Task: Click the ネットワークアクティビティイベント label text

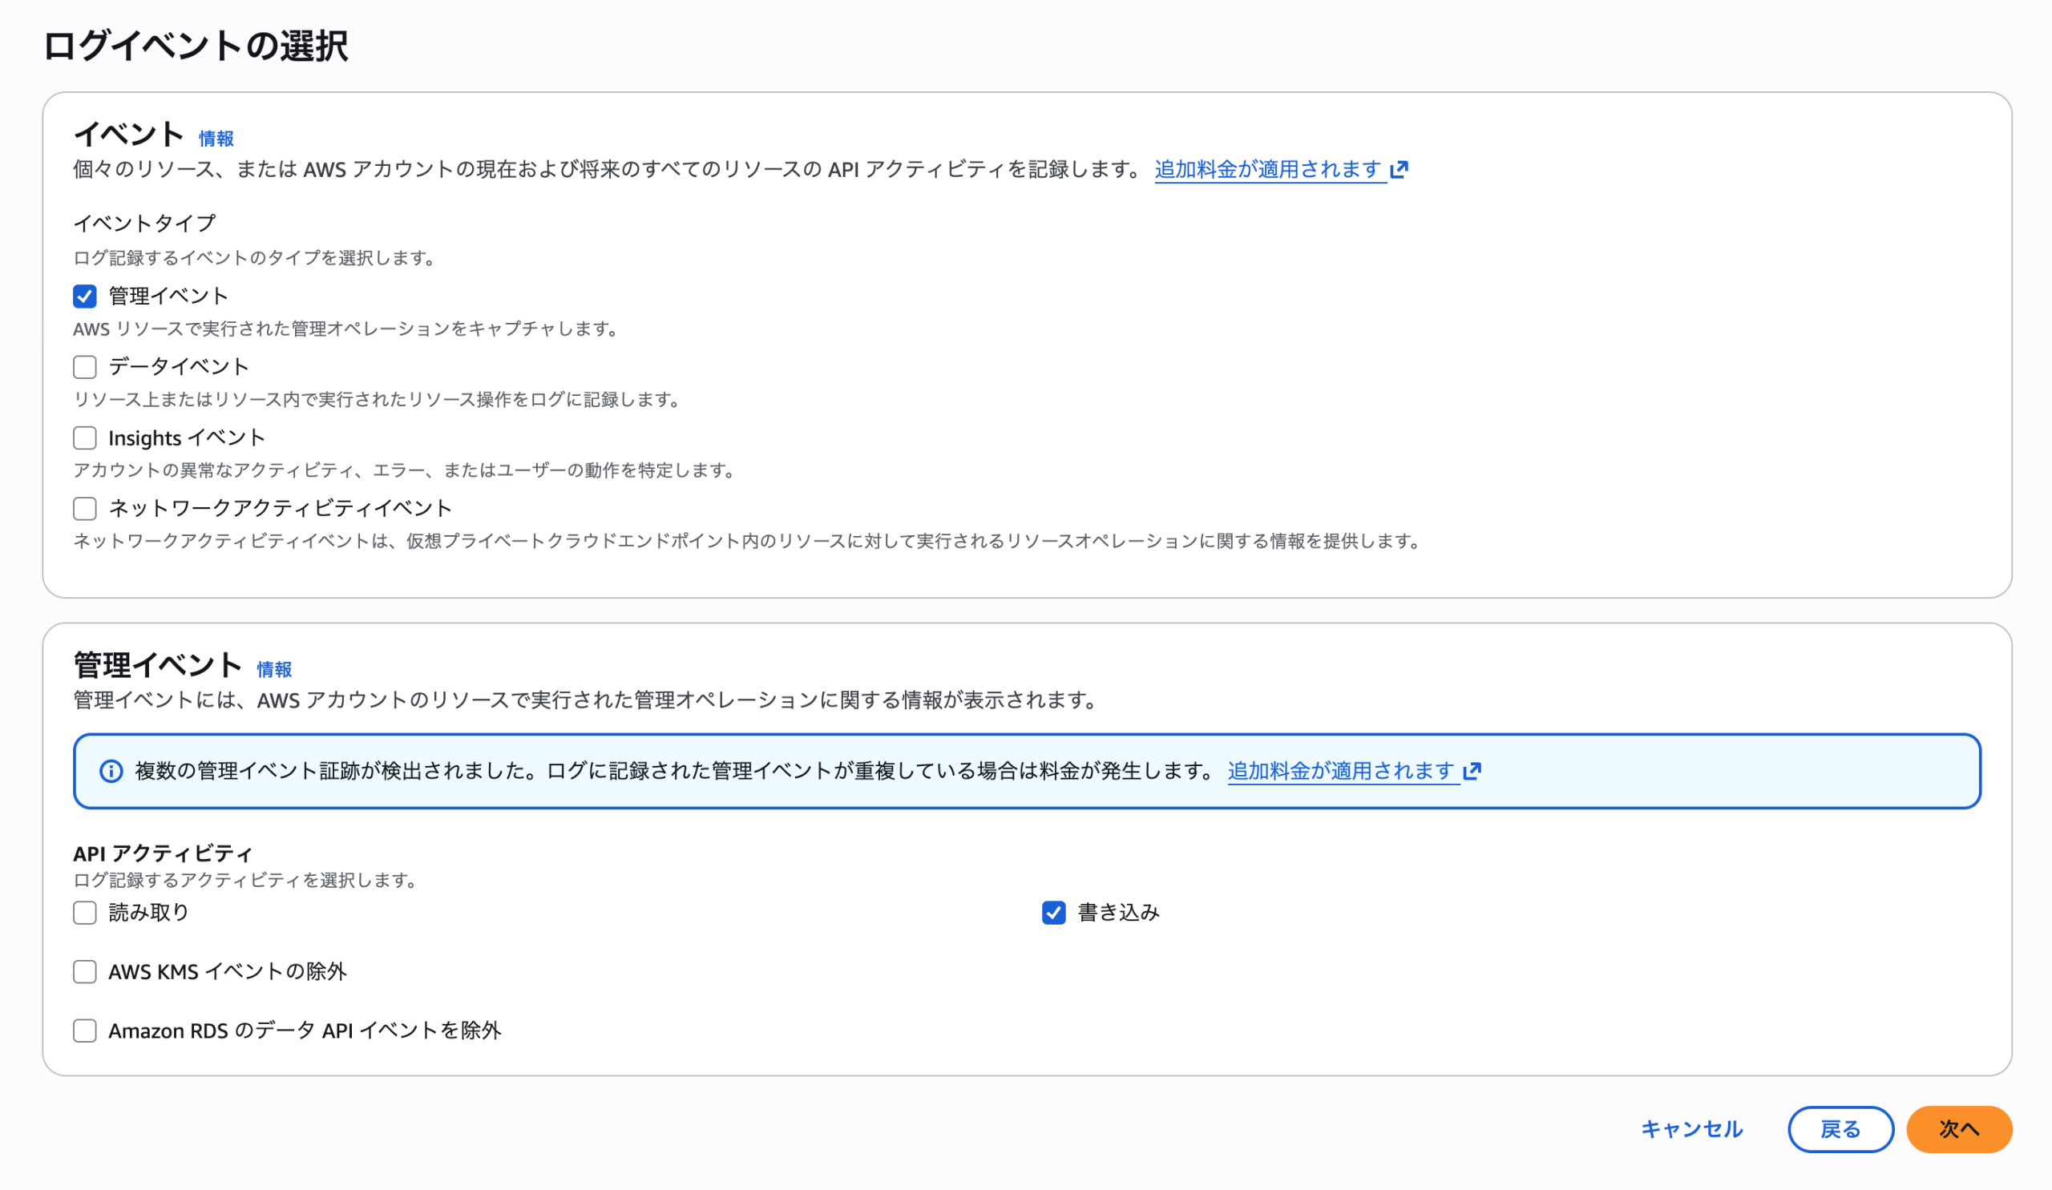Action: click(280, 509)
